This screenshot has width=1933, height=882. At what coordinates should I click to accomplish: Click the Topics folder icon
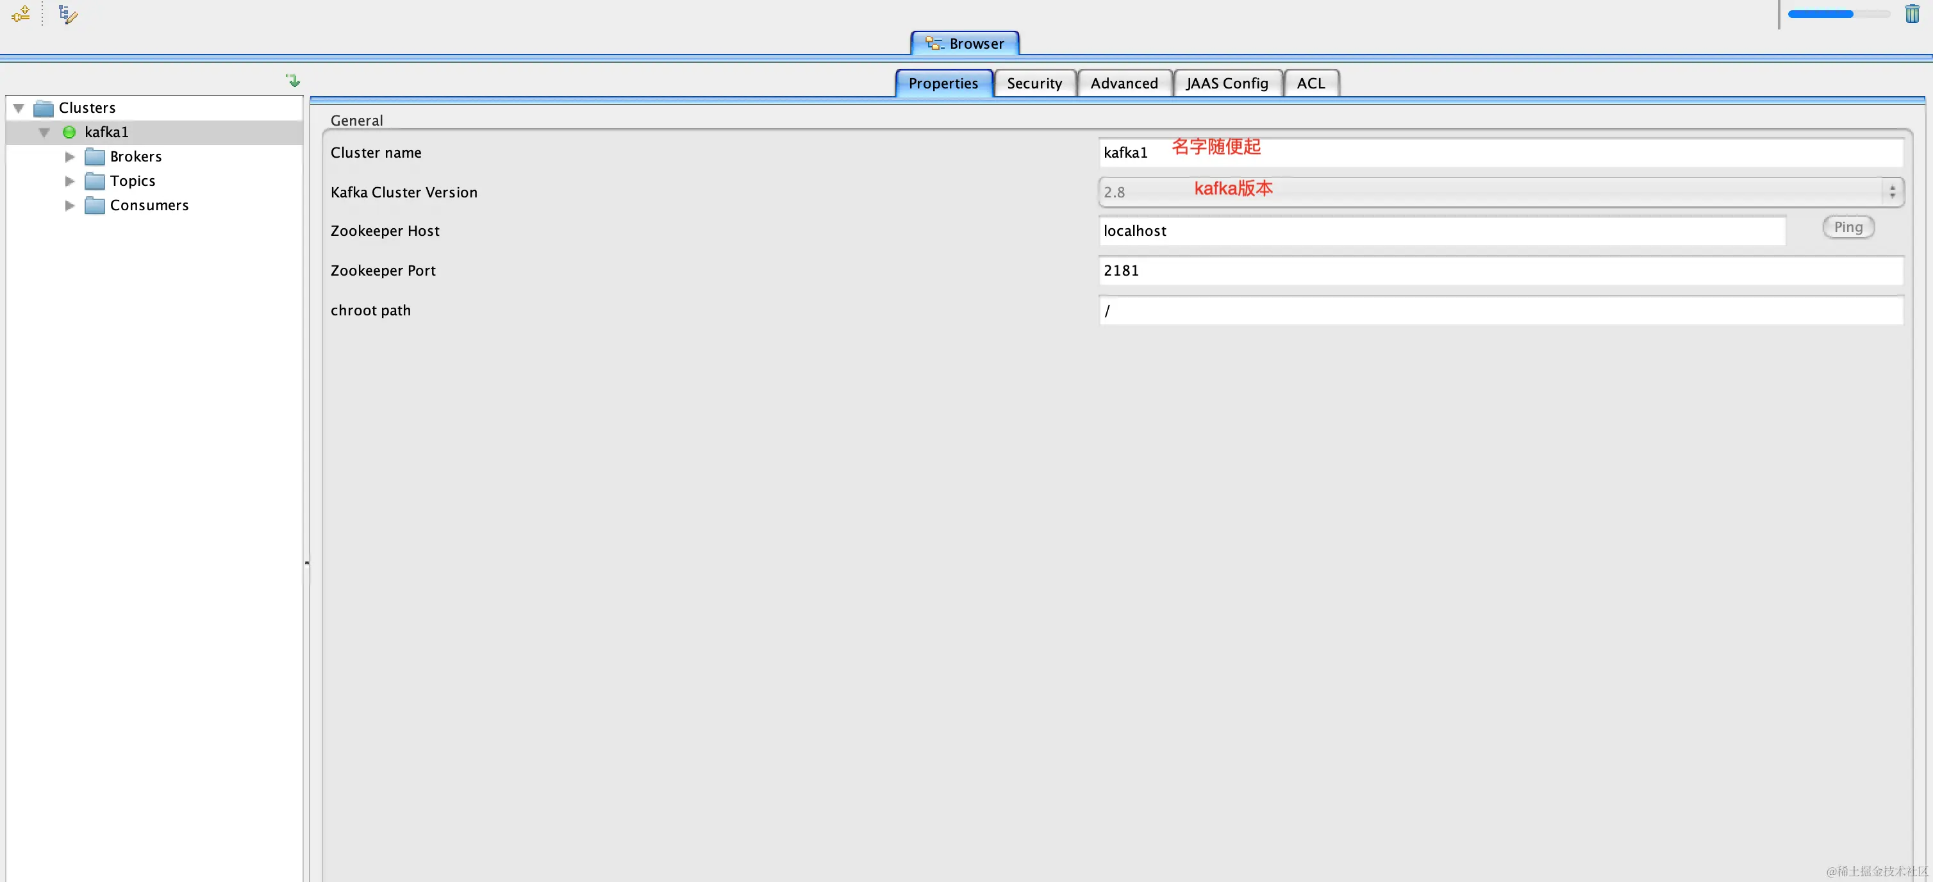click(95, 181)
